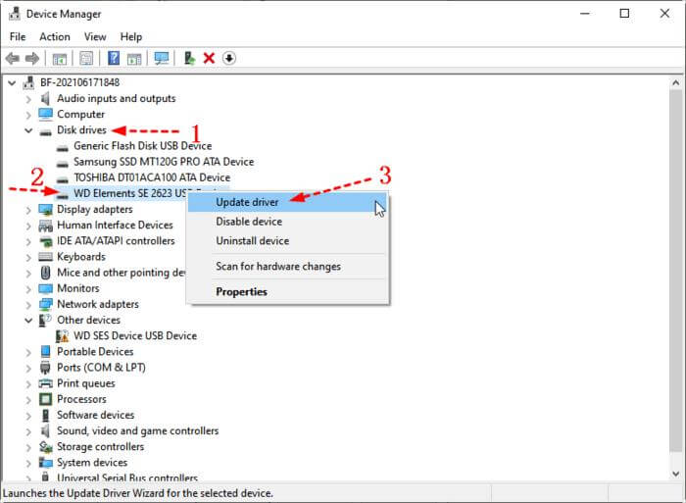
Task: Select Uninstall device in the context menu
Action: (x=252, y=241)
